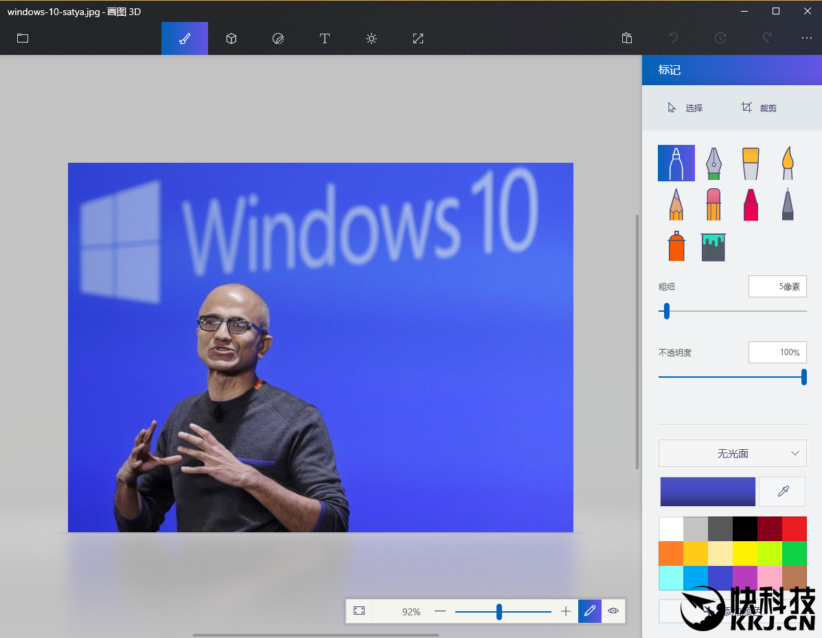Select the Marker brush tool

click(x=676, y=163)
